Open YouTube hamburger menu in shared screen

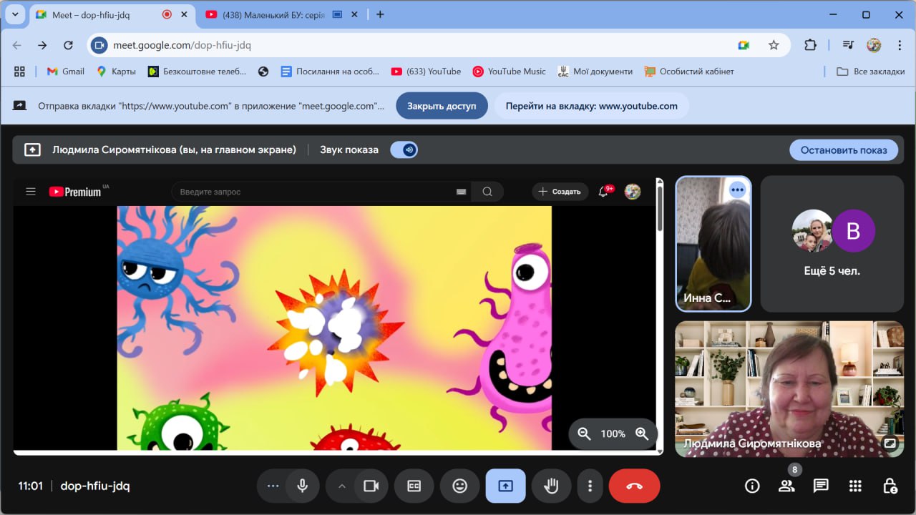[31, 191]
